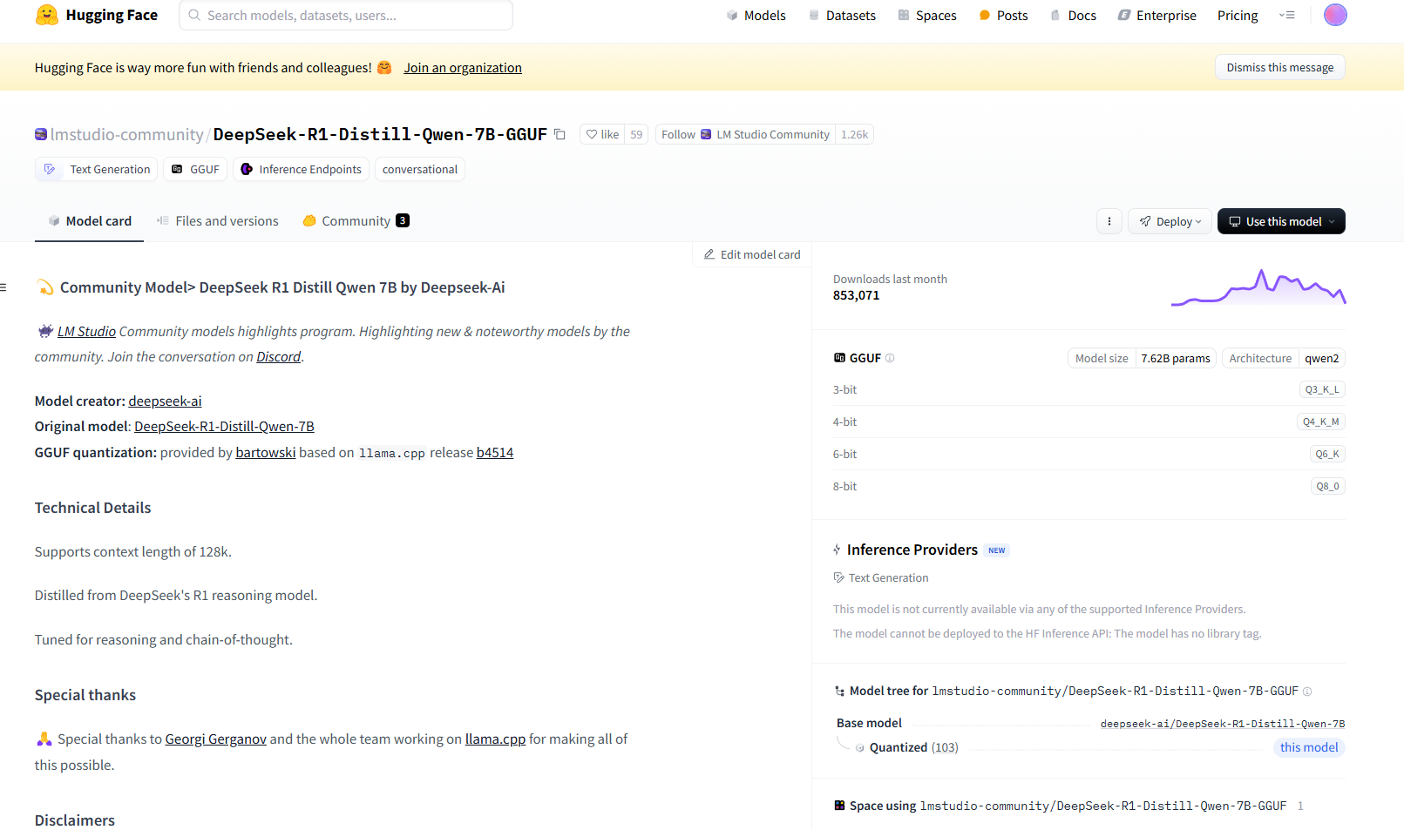The image size is (1404, 830).
Task: Click the GGUF info icon
Action: pos(890,358)
